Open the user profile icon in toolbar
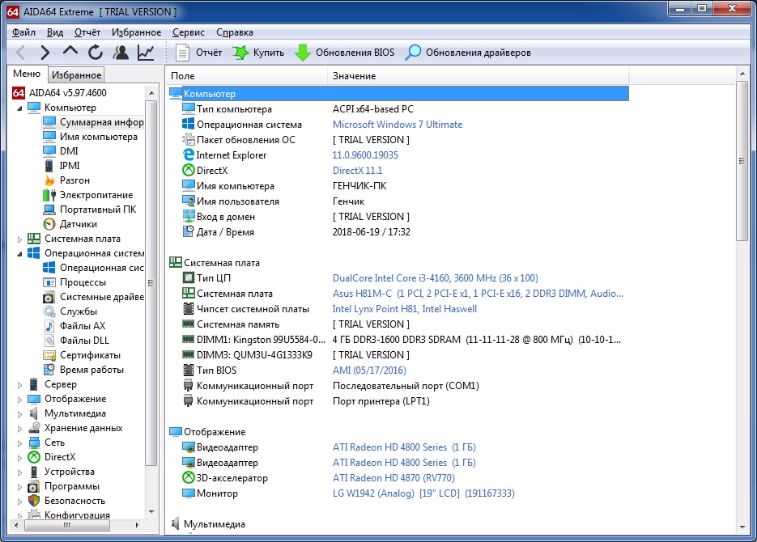Viewport: 757px width, 542px height. [x=121, y=53]
